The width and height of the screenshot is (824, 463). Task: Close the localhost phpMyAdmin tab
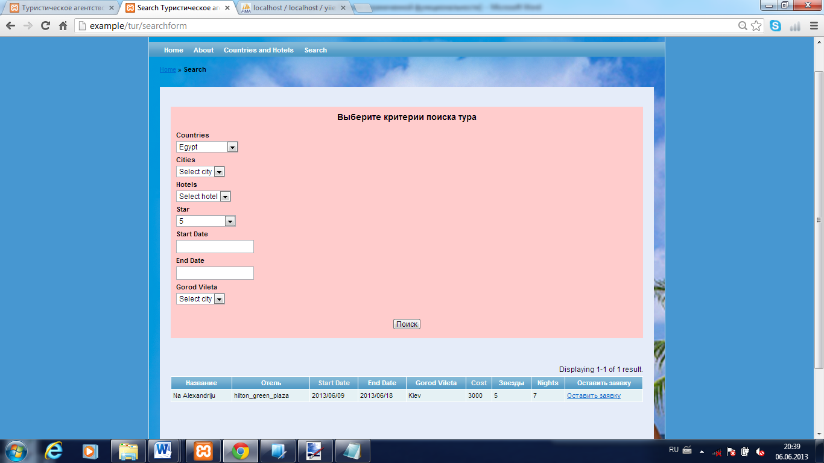343,8
